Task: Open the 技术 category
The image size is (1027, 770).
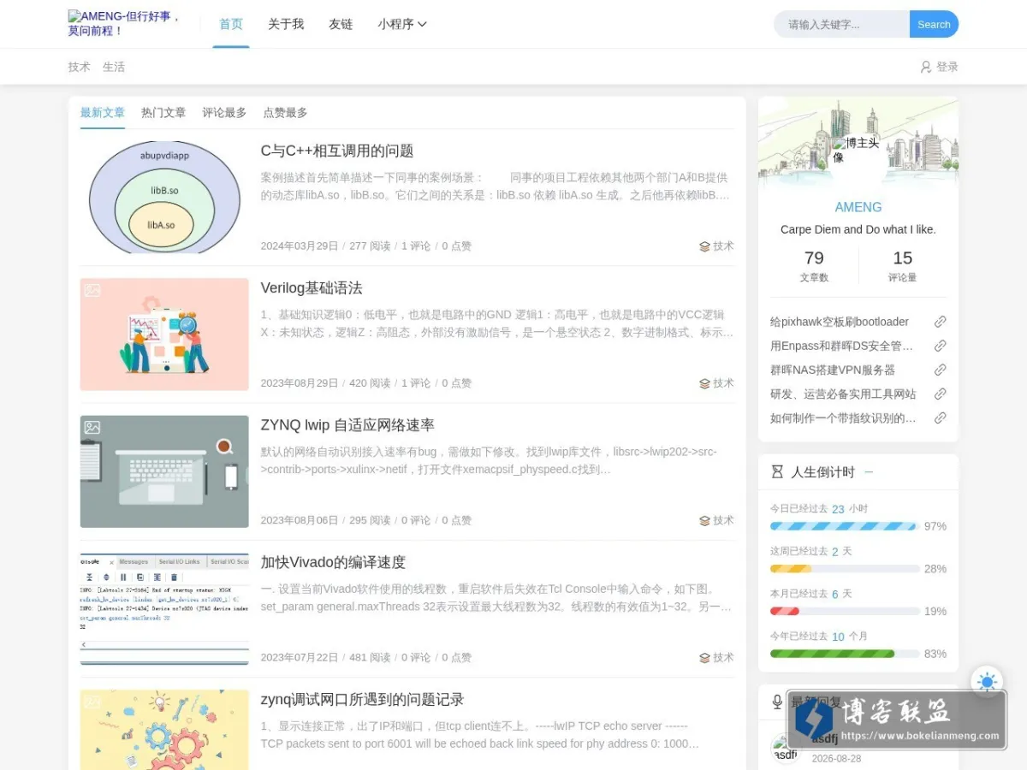Action: click(x=80, y=67)
